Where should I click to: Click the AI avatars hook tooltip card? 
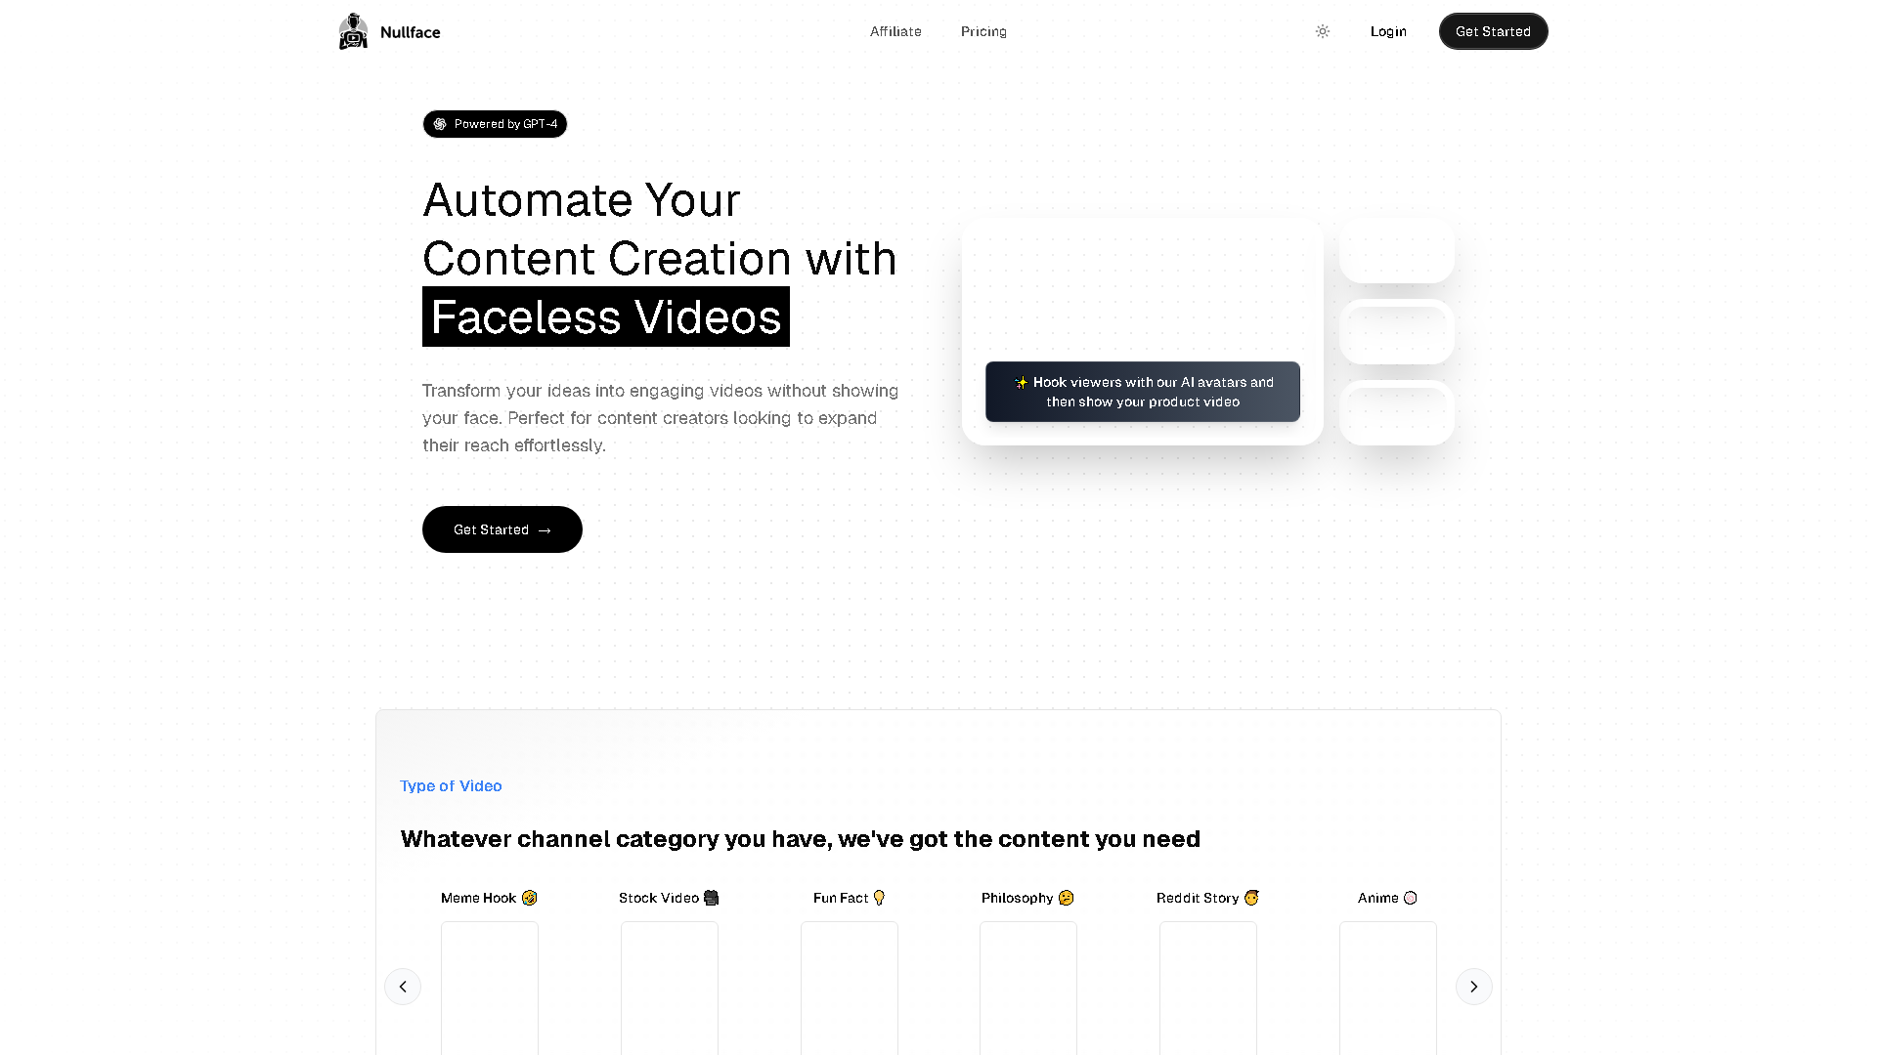pyautogui.click(x=1142, y=392)
